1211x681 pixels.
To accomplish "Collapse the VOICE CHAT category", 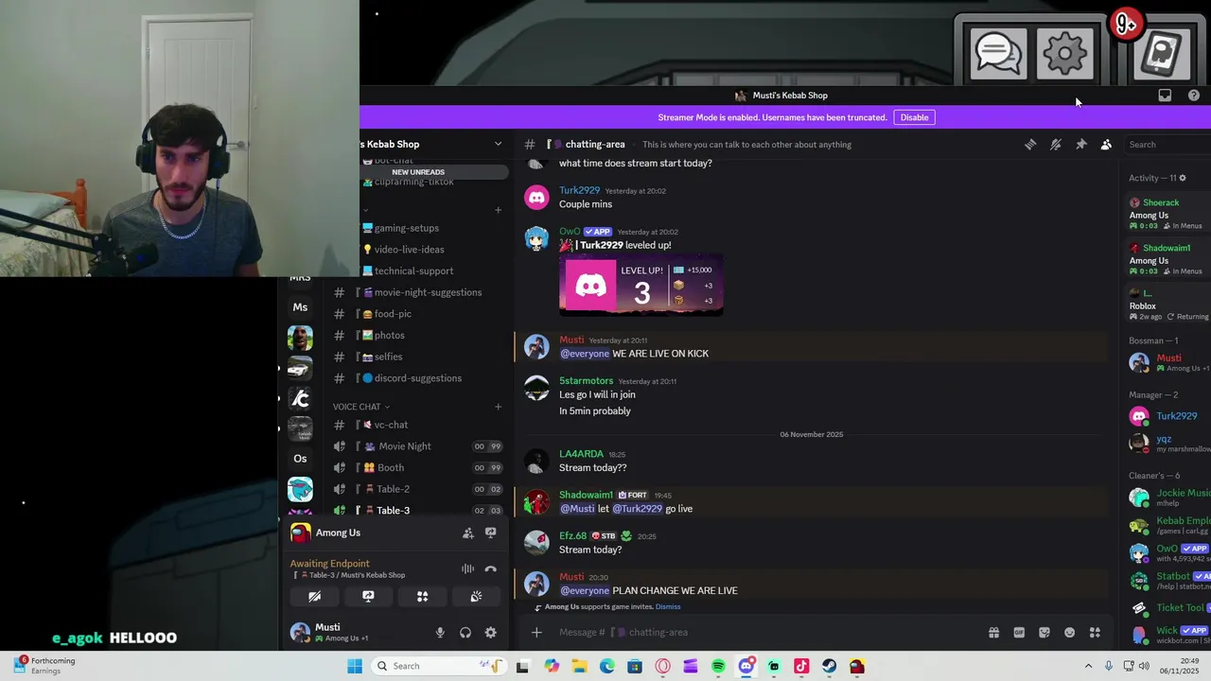I will (x=361, y=407).
